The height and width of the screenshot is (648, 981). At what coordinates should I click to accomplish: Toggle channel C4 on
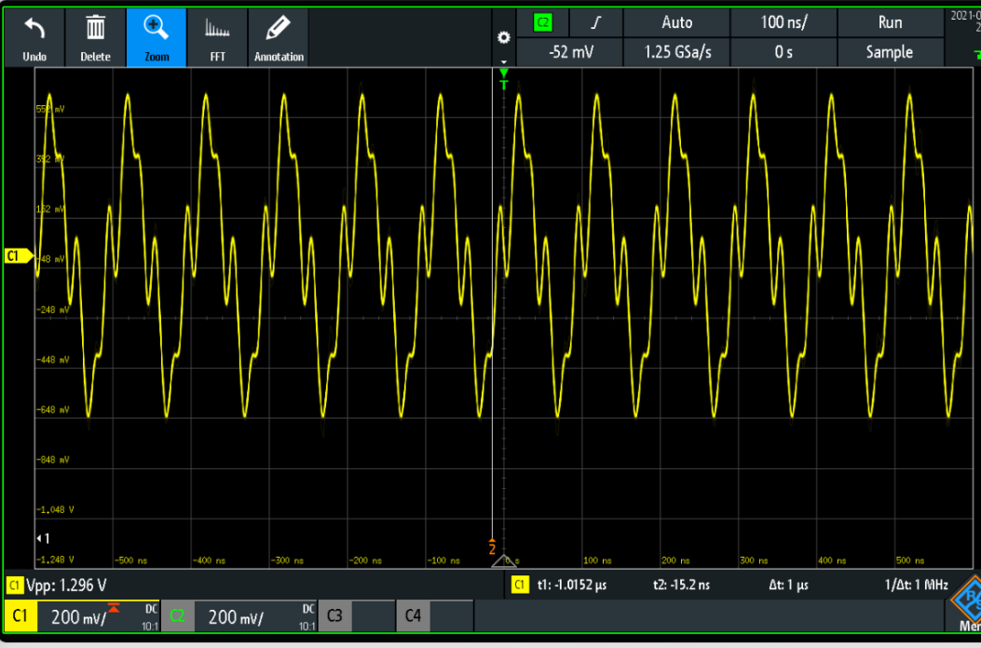click(x=414, y=615)
